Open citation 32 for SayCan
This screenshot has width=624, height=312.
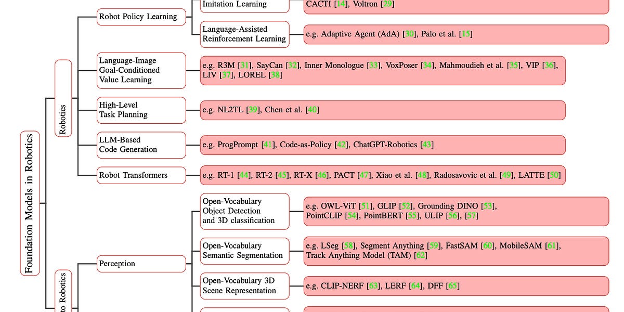click(291, 66)
